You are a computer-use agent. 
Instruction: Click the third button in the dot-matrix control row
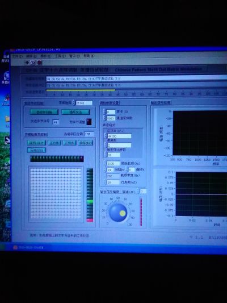69,143
